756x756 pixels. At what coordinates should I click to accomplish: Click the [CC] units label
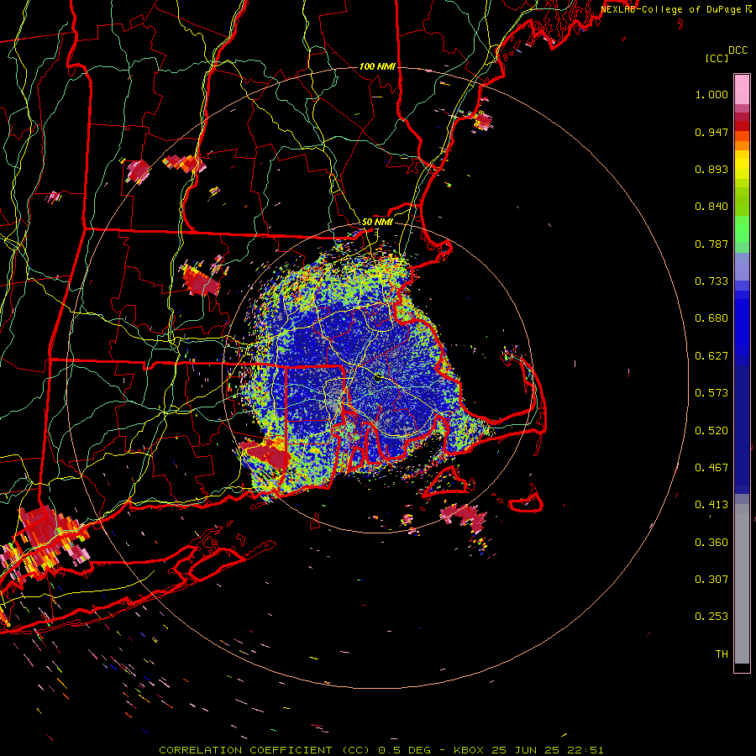(x=717, y=58)
